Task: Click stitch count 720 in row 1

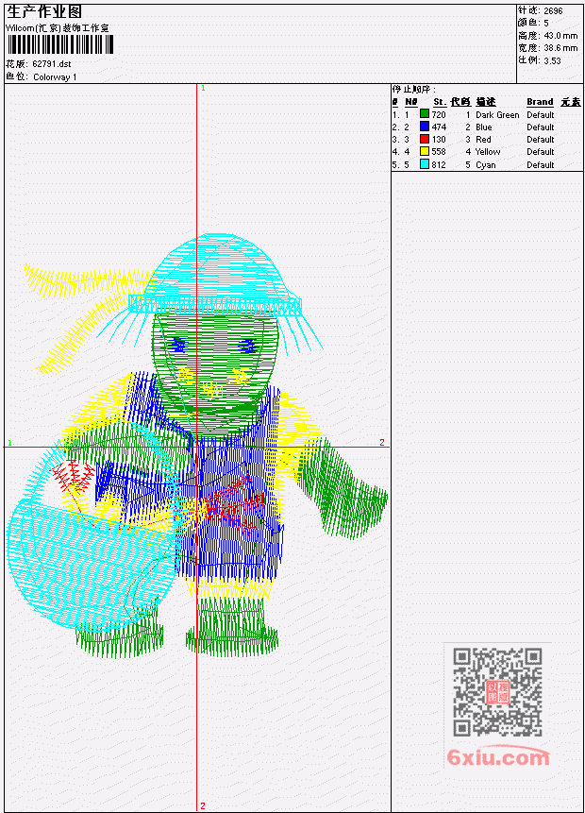Action: coord(439,115)
